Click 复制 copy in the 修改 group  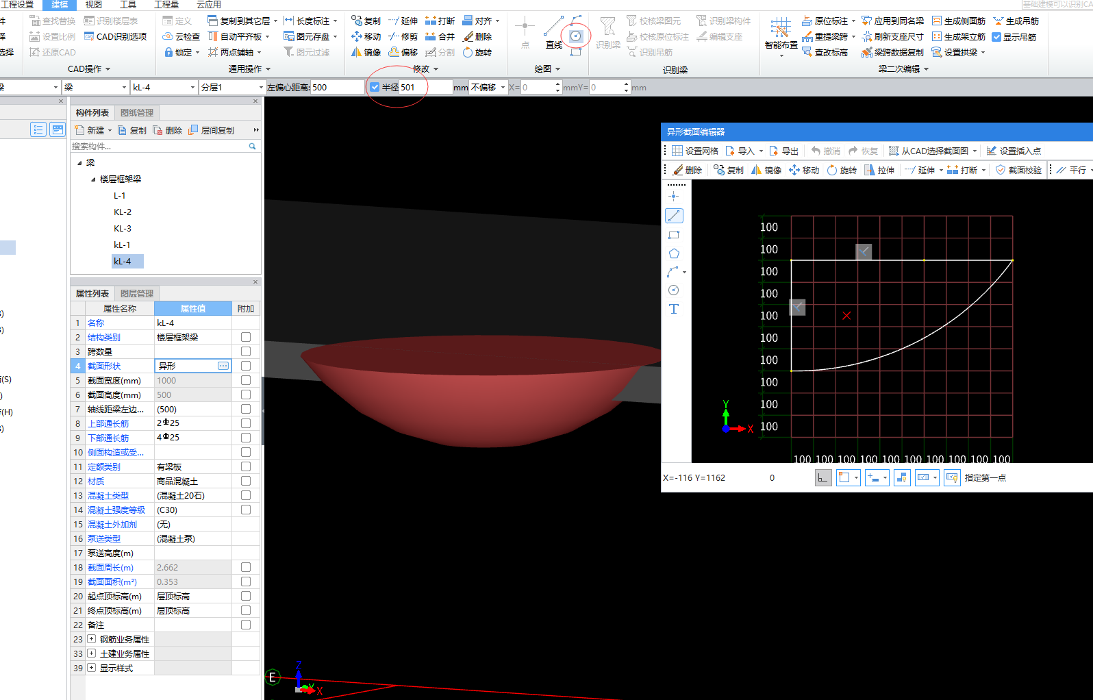point(366,21)
